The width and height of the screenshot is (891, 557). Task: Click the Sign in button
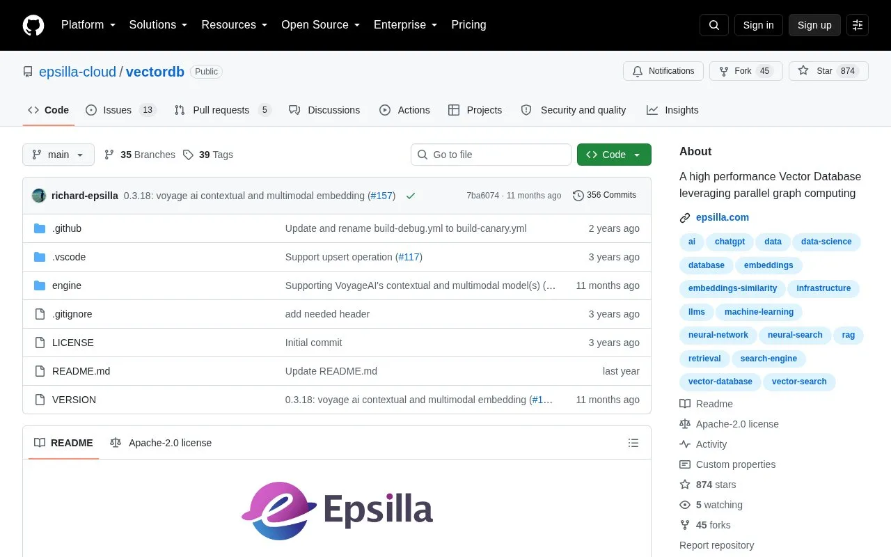pyautogui.click(x=758, y=25)
